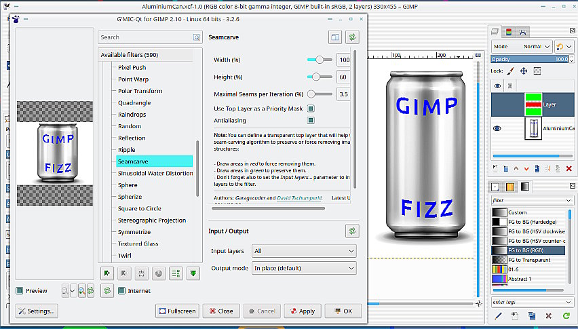
Task: Toggle Use Top Layer as a Priority Mask
Action: [x=311, y=109]
